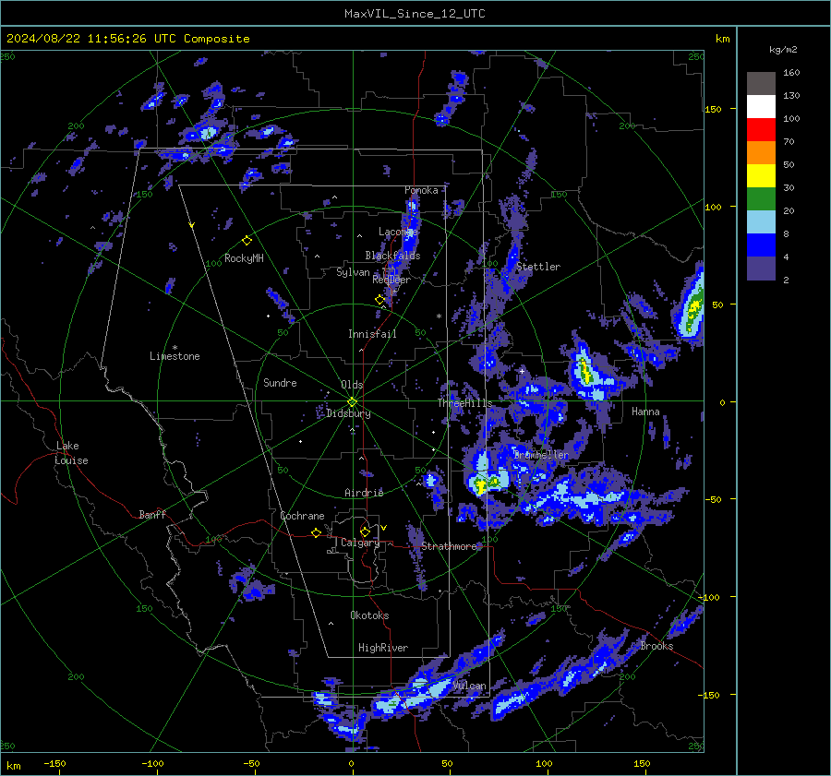Click the Blackfalds city label
The height and width of the screenshot is (776, 831).
click(x=392, y=256)
